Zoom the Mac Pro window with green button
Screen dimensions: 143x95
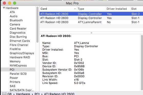click(x=15, y=3)
